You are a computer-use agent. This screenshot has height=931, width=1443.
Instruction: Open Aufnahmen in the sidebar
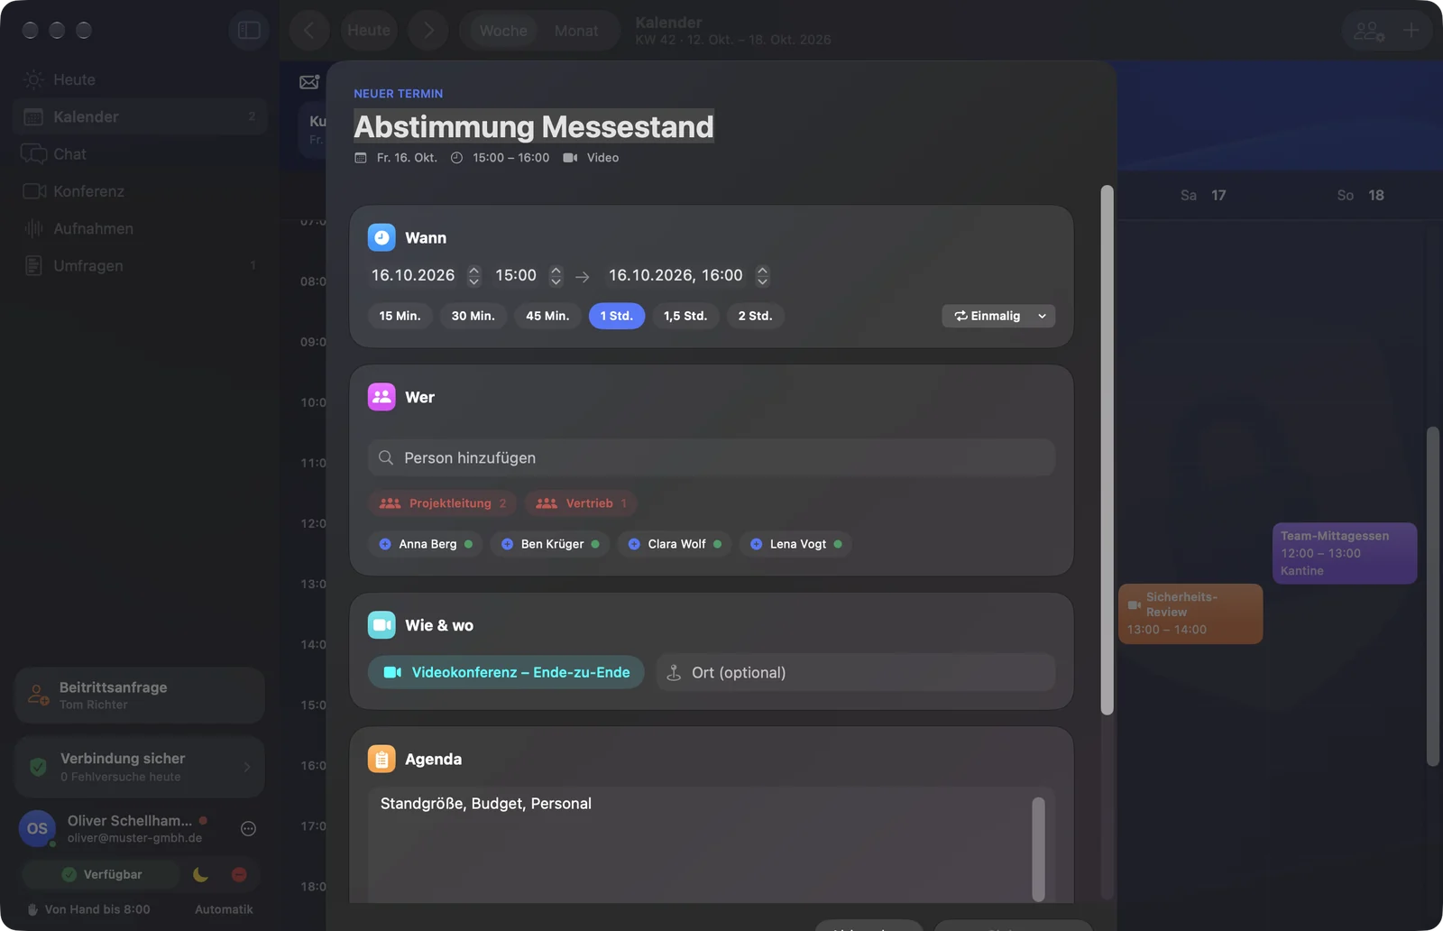(140, 228)
